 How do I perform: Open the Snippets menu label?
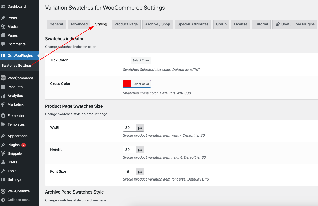coord(15,153)
